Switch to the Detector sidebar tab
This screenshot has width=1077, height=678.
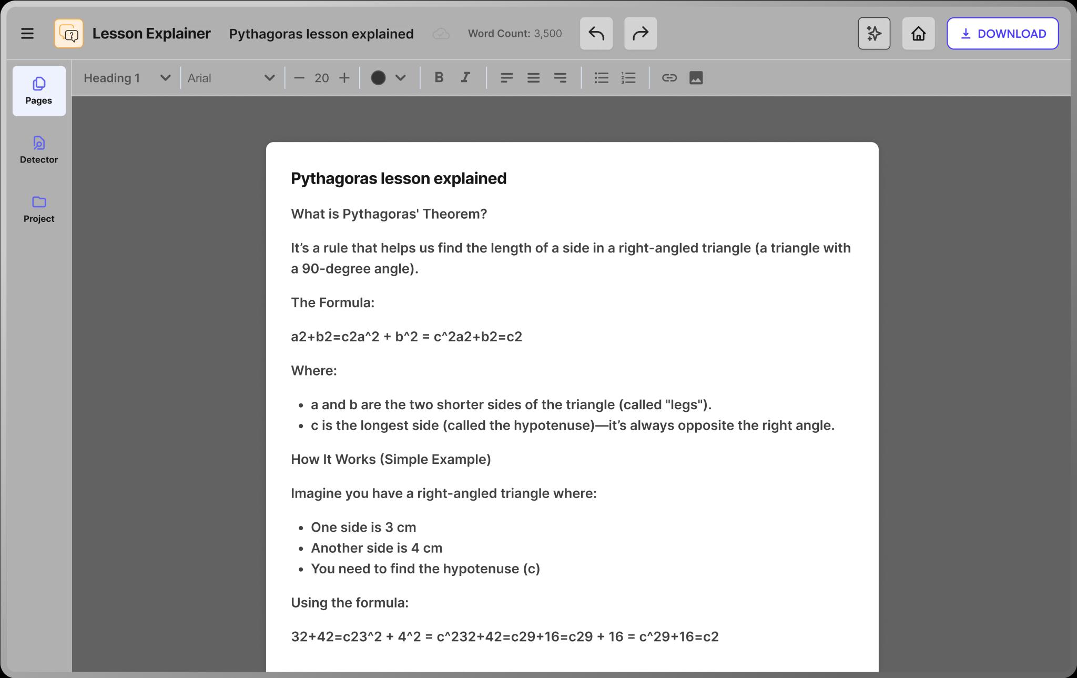click(x=39, y=150)
